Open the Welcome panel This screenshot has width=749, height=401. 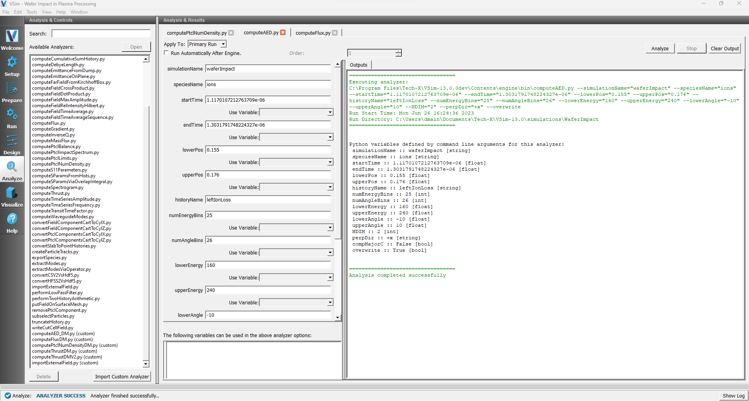(x=12, y=40)
